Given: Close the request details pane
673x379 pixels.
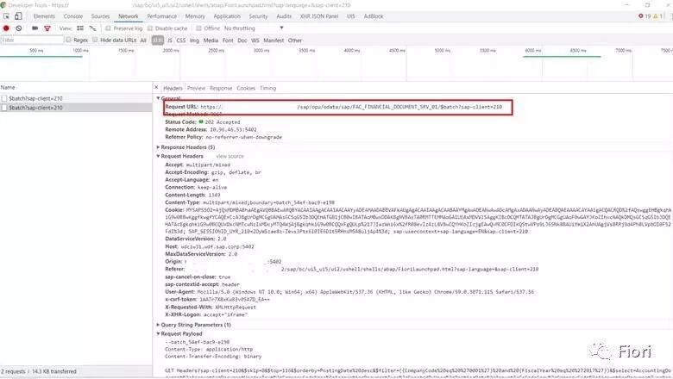Looking at the screenshot, I should (156, 87).
